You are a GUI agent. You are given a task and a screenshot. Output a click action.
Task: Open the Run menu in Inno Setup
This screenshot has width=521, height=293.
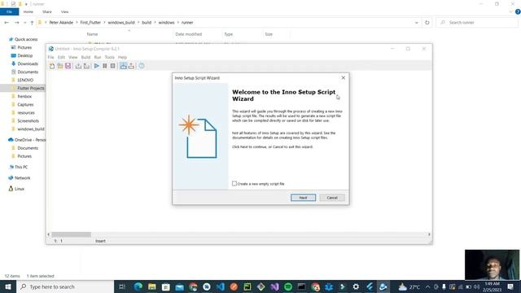click(98, 57)
